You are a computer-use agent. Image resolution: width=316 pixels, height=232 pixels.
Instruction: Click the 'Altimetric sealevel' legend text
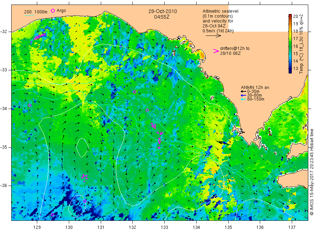[x=220, y=11]
